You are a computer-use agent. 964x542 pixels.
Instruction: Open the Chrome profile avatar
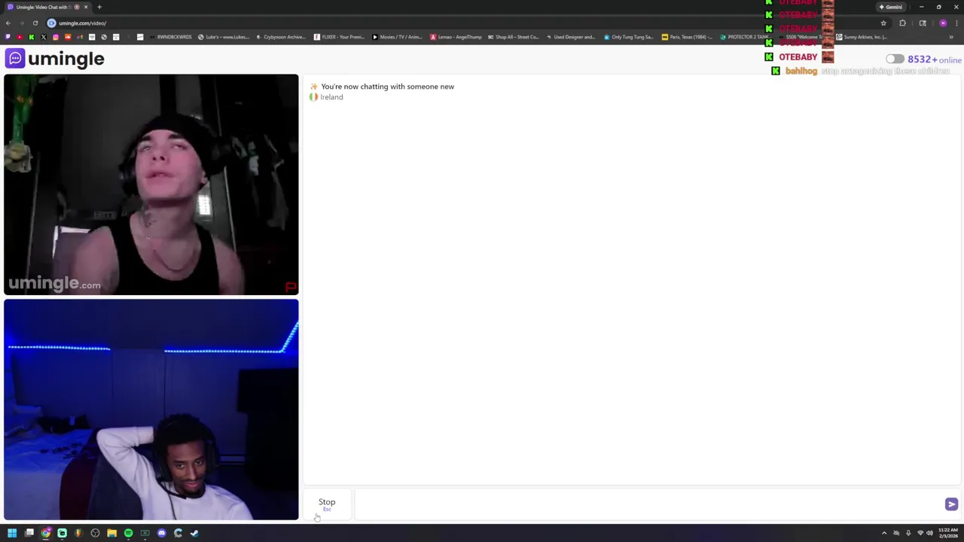tap(943, 23)
